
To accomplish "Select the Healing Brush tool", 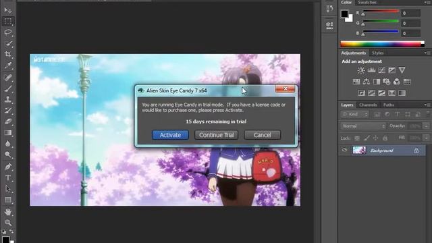I will pyautogui.click(x=8, y=78).
